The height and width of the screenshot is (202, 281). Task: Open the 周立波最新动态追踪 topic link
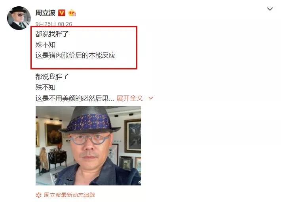coord(69,195)
